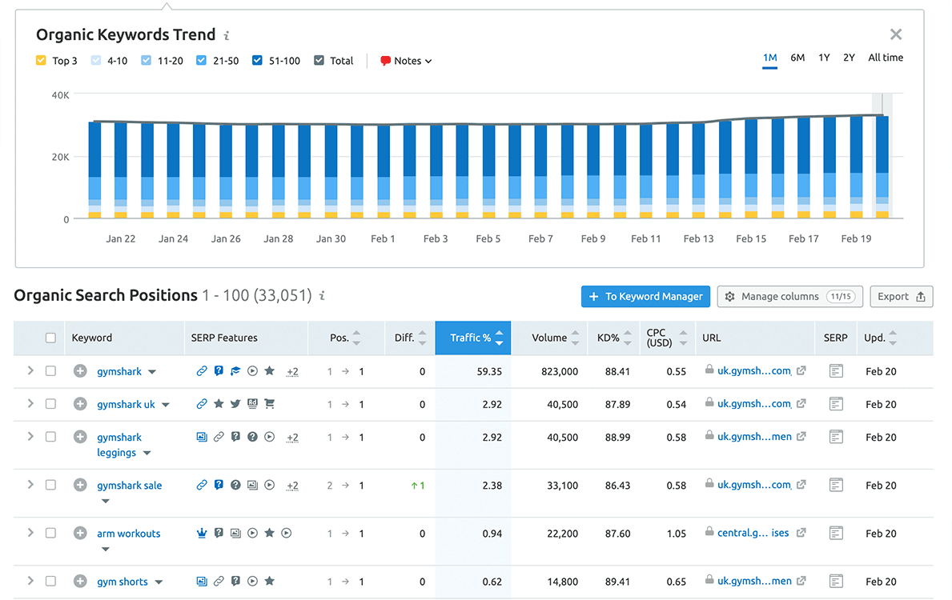Viewport: 952px width, 600px height.
Task: Sort by Pos. column header
Action: click(345, 338)
